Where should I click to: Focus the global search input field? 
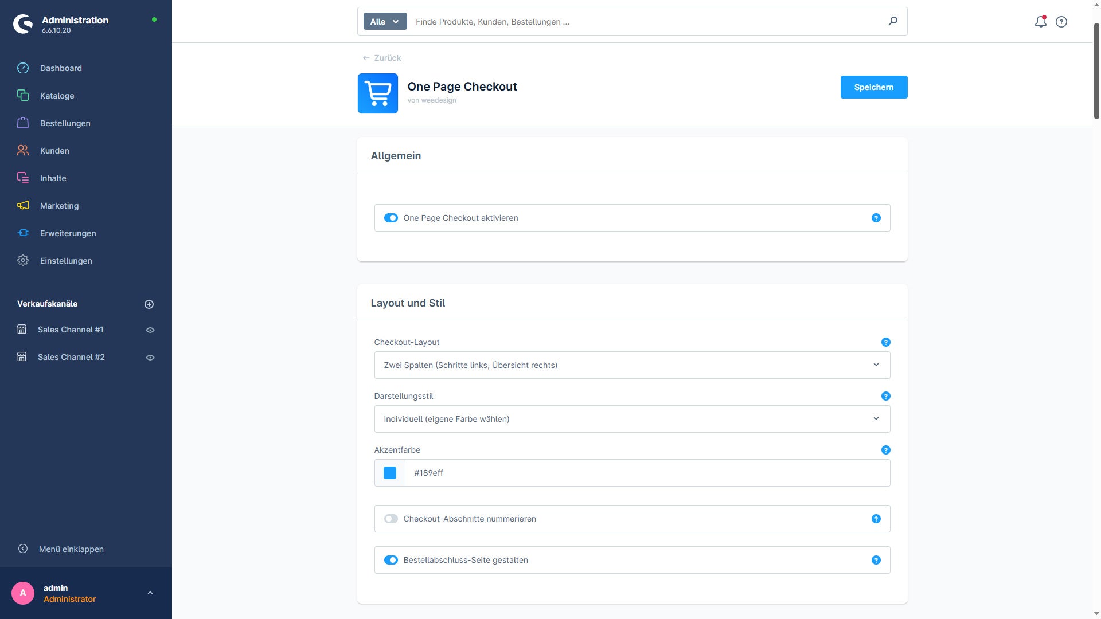pos(648,21)
